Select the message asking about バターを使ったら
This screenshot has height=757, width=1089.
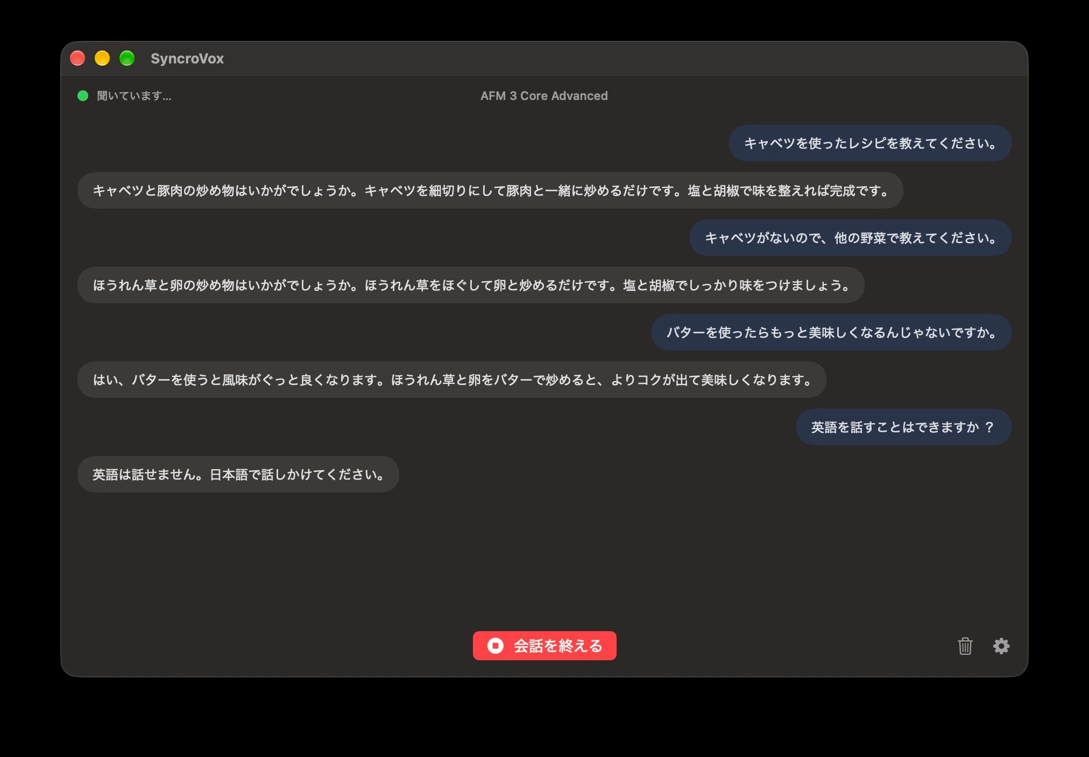831,332
